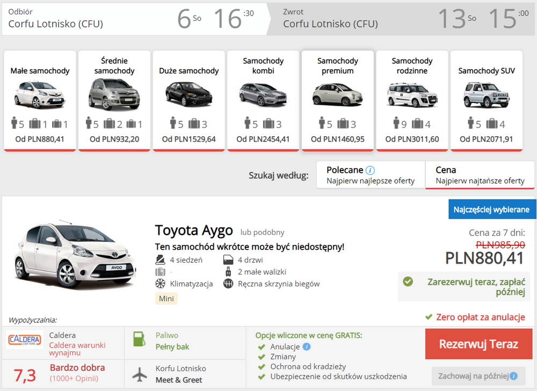
Task: Click the (1000+ Opinii) reviews text
Action: pos(74,378)
